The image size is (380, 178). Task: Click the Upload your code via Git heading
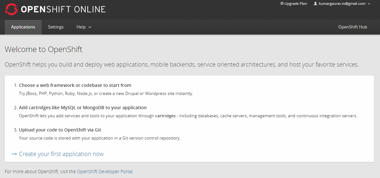(x=60, y=130)
